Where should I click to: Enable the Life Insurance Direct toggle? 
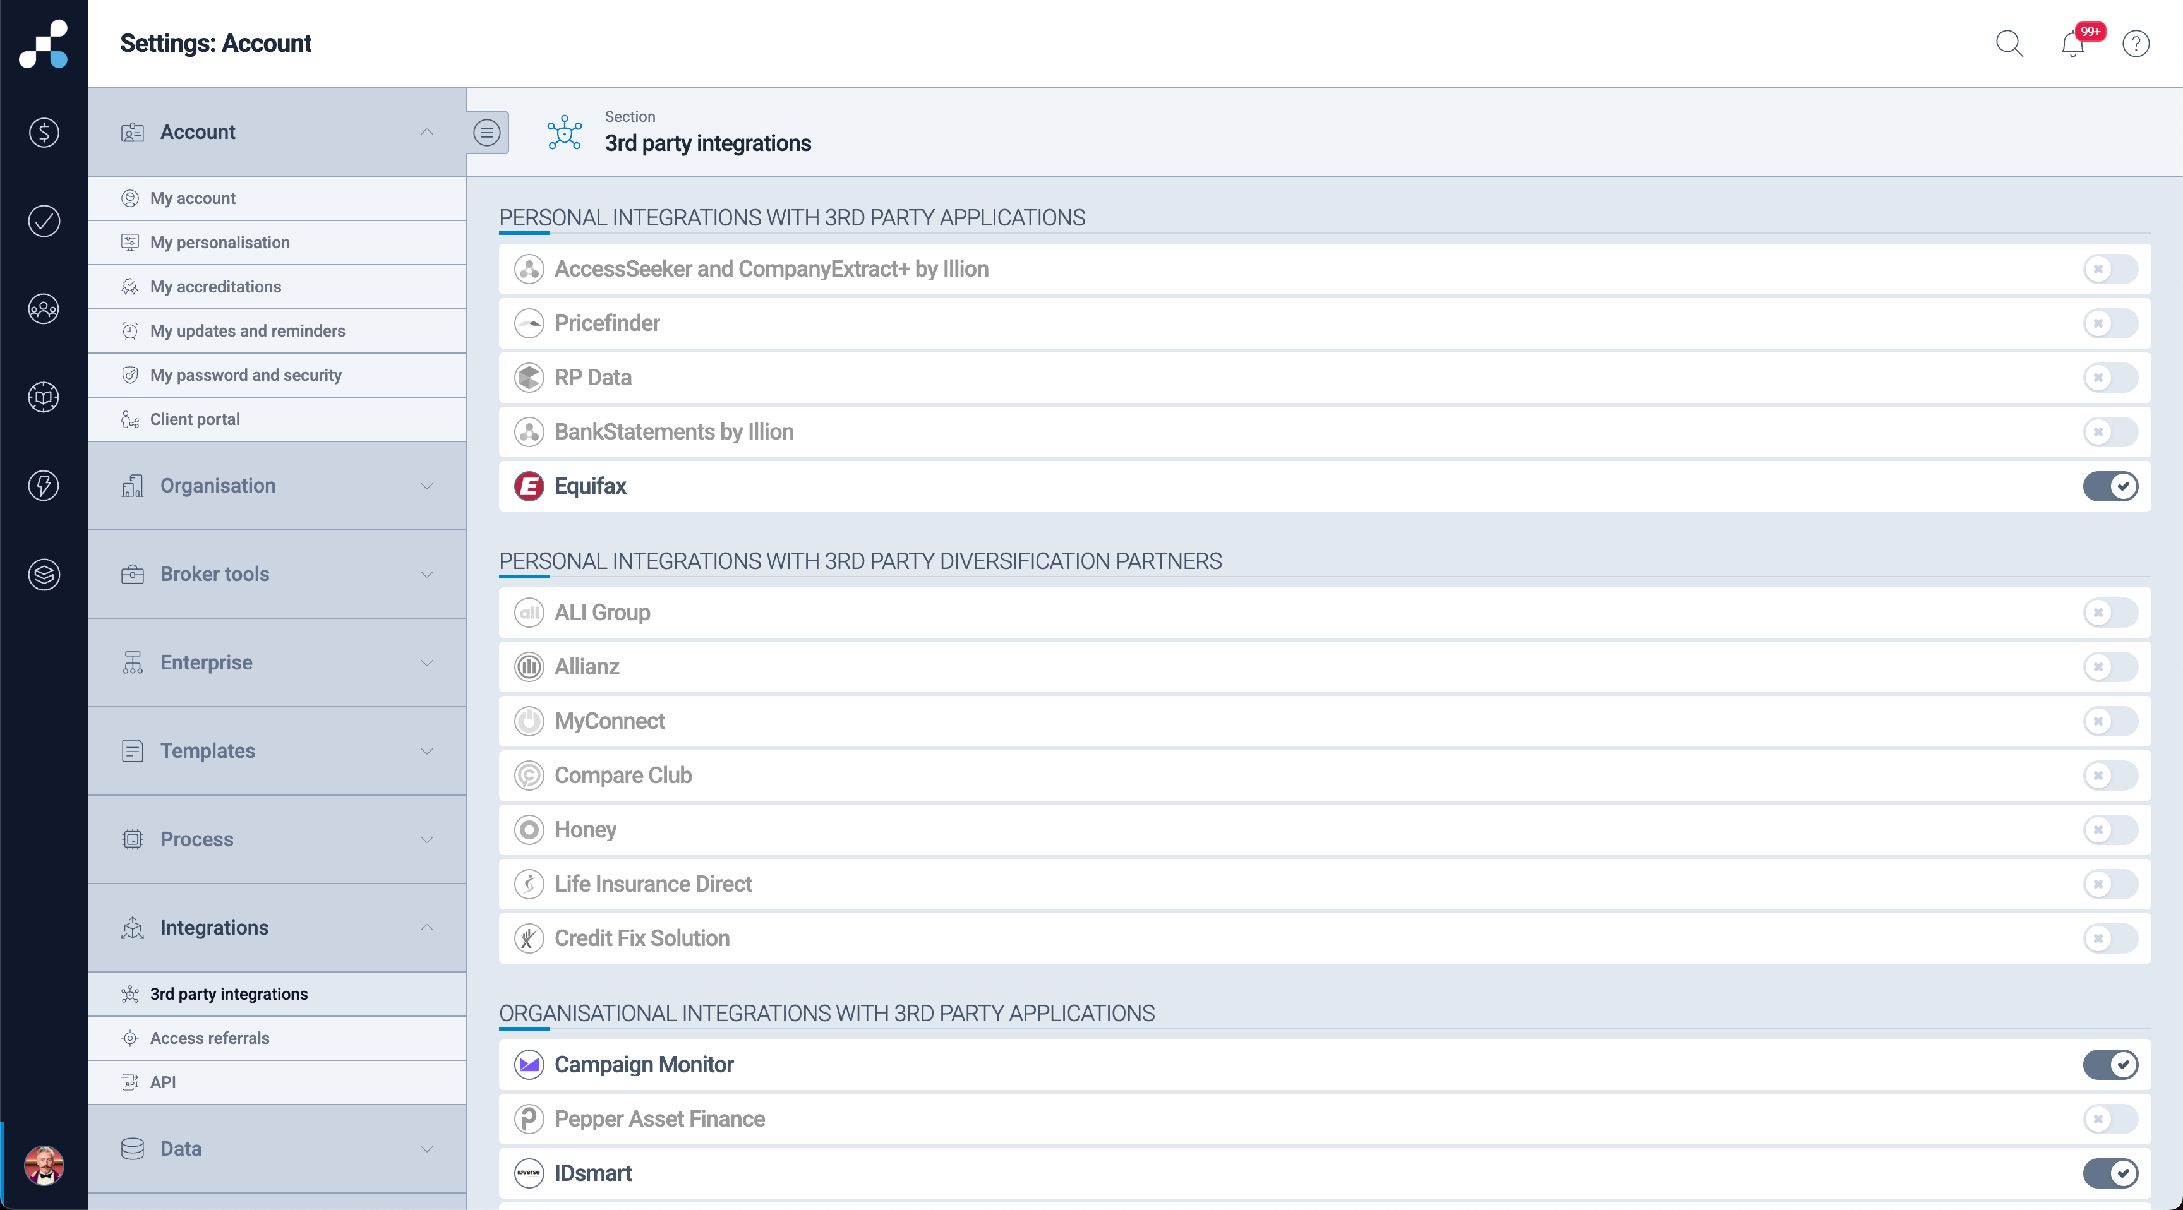2110,884
